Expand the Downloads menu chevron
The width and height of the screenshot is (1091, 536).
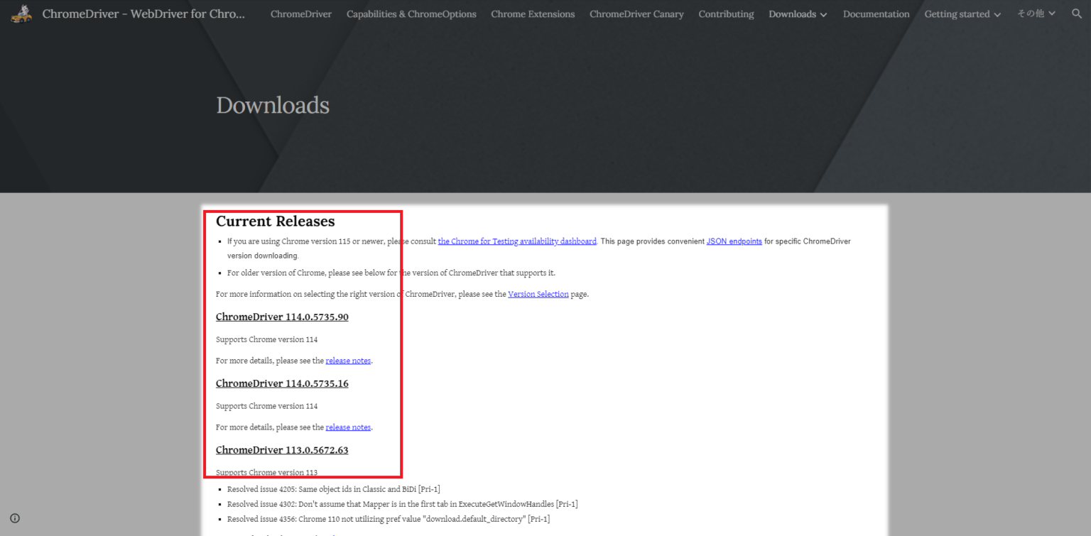click(823, 15)
